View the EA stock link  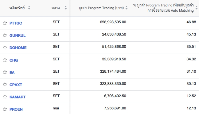[12, 72]
